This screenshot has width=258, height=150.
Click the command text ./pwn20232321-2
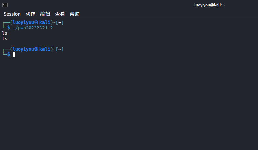click(33, 28)
